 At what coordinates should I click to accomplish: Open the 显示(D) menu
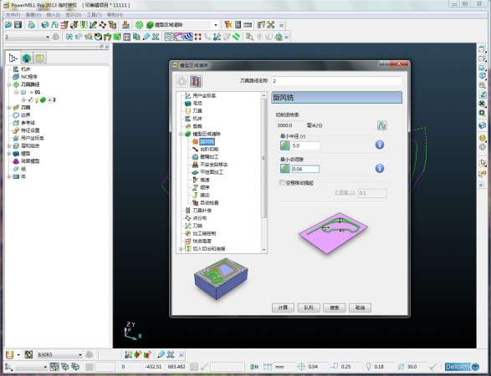click(x=74, y=15)
